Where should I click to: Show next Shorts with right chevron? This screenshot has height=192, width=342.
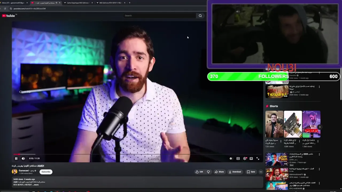(320, 127)
